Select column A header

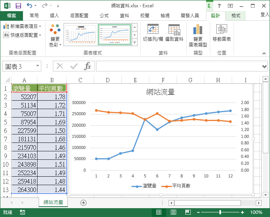pos(24,80)
